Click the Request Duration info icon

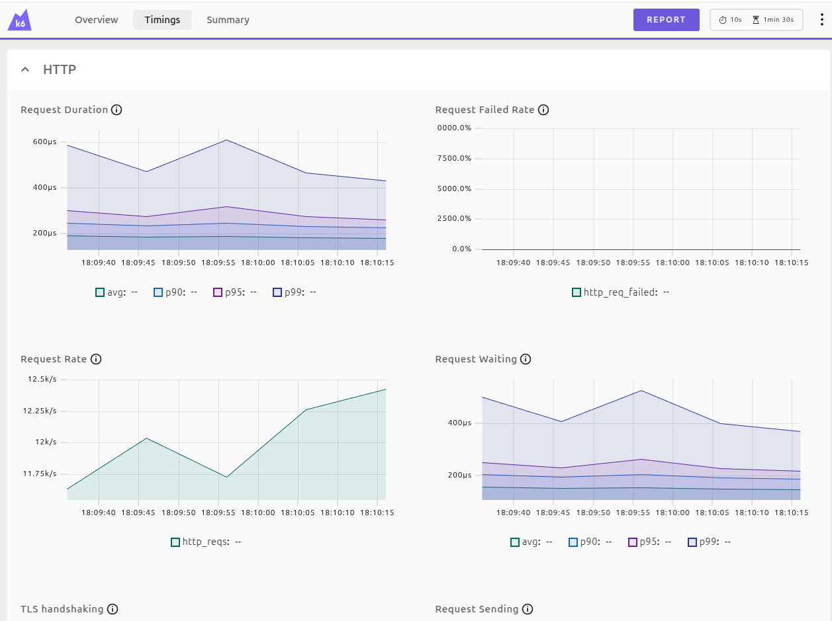[116, 110]
